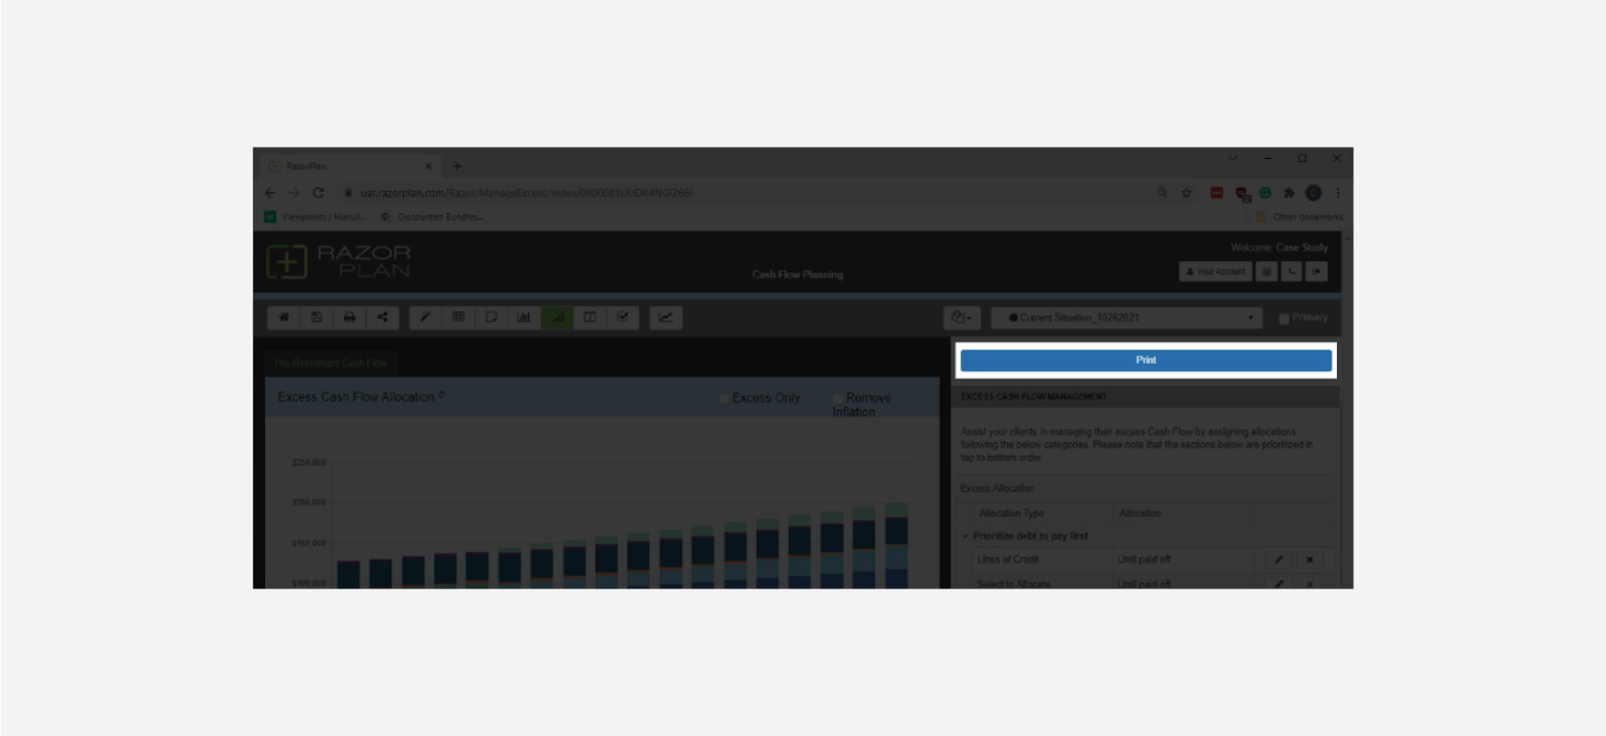
Task: Edit the Lines of Credit allocation
Action: coord(1278,560)
